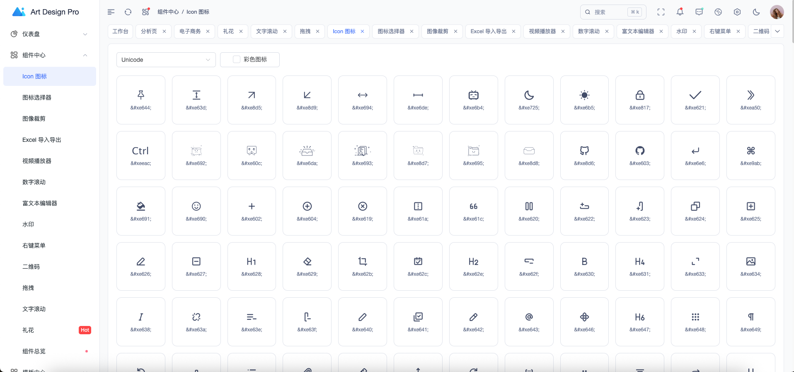Select the image icon card &#xe634;

click(751, 266)
